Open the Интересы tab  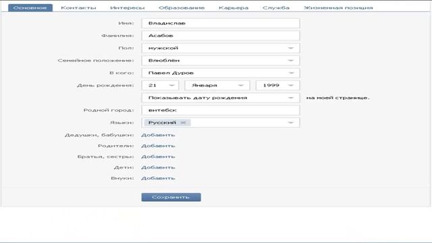[128, 7]
